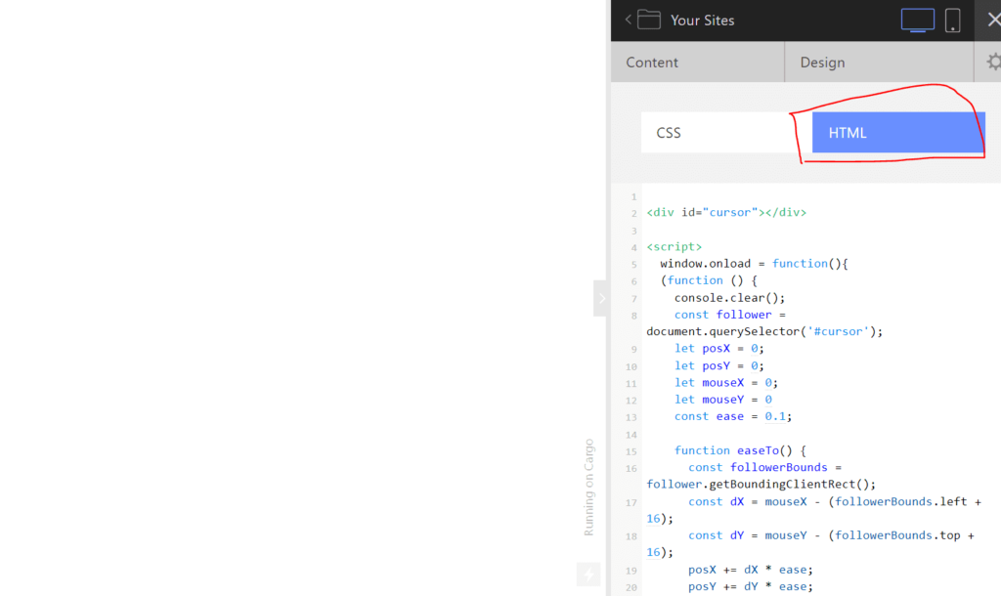This screenshot has height=596, width=1001.
Task: Open the Your Sites folder icon
Action: tap(649, 20)
